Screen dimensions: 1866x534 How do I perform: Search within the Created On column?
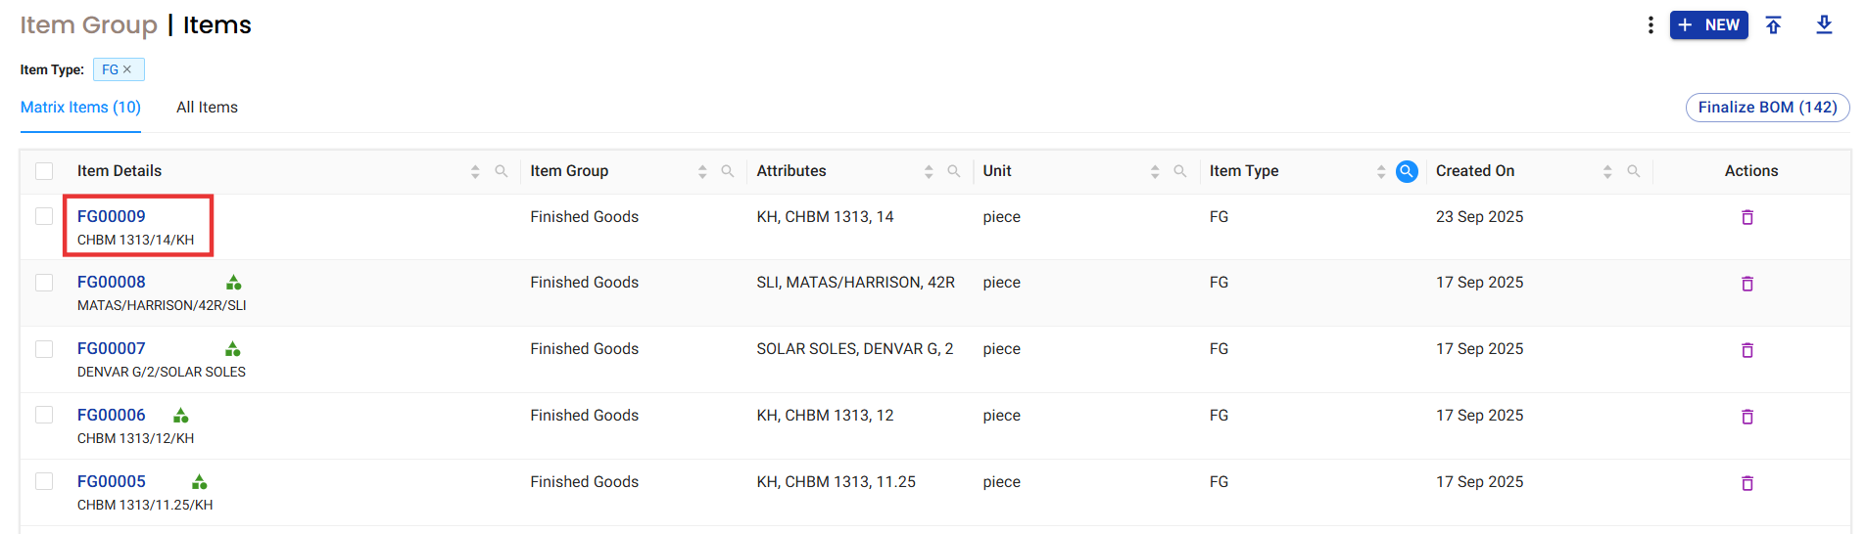tap(1633, 171)
